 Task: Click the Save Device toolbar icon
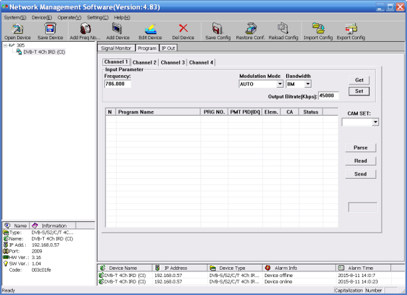point(50,29)
